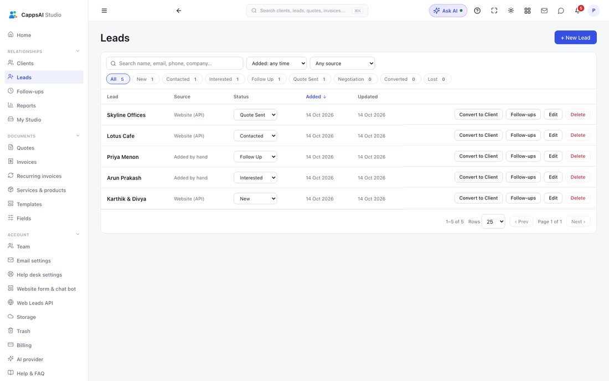Image resolution: width=609 pixels, height=381 pixels.
Task: Open notifications bell with badge
Action: point(579,10)
